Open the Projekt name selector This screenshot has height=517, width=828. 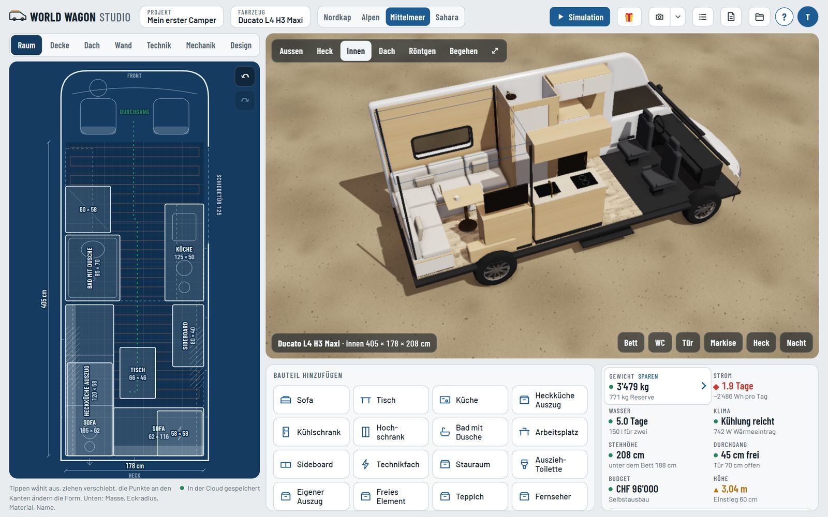pyautogui.click(x=182, y=17)
